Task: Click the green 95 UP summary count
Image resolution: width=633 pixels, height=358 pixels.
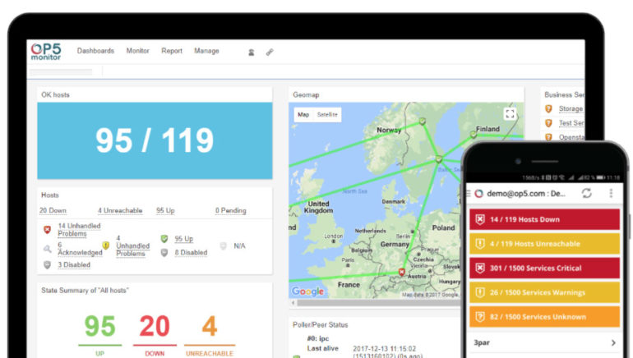Action: pyautogui.click(x=99, y=326)
